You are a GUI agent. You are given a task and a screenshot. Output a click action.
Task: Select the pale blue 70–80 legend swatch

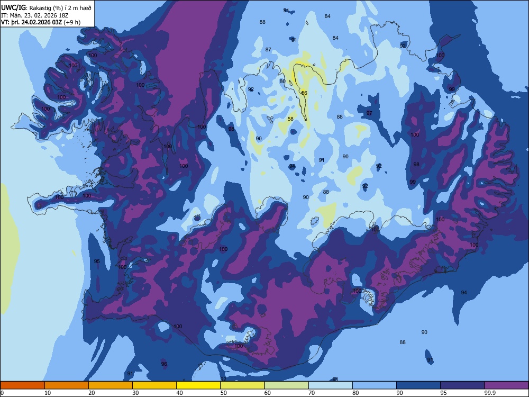coord(330,385)
